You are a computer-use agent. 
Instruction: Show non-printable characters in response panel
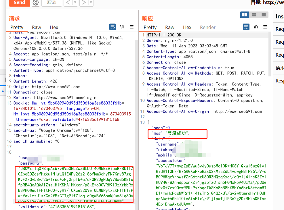[x=256, y=27]
